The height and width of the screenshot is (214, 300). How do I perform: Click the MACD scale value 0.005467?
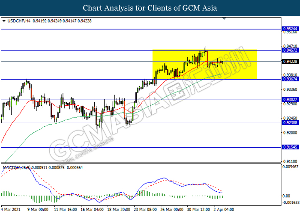(x=290, y=167)
